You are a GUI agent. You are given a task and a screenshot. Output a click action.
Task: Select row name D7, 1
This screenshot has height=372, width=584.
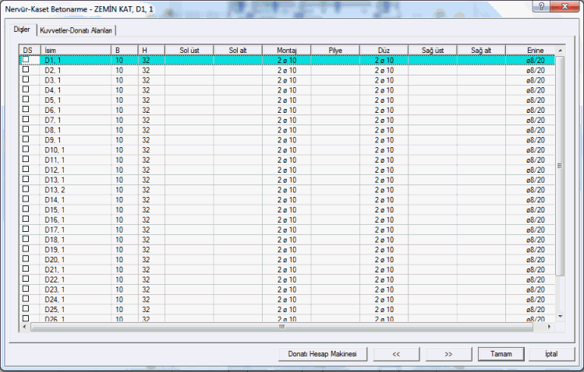tap(53, 120)
